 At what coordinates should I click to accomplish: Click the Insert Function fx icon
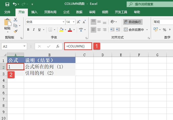click(x=58, y=46)
